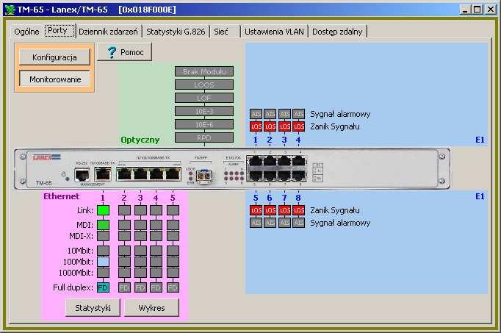The width and height of the screenshot is (501, 333).
Task: Open Pomoc help button
Action: [x=125, y=52]
